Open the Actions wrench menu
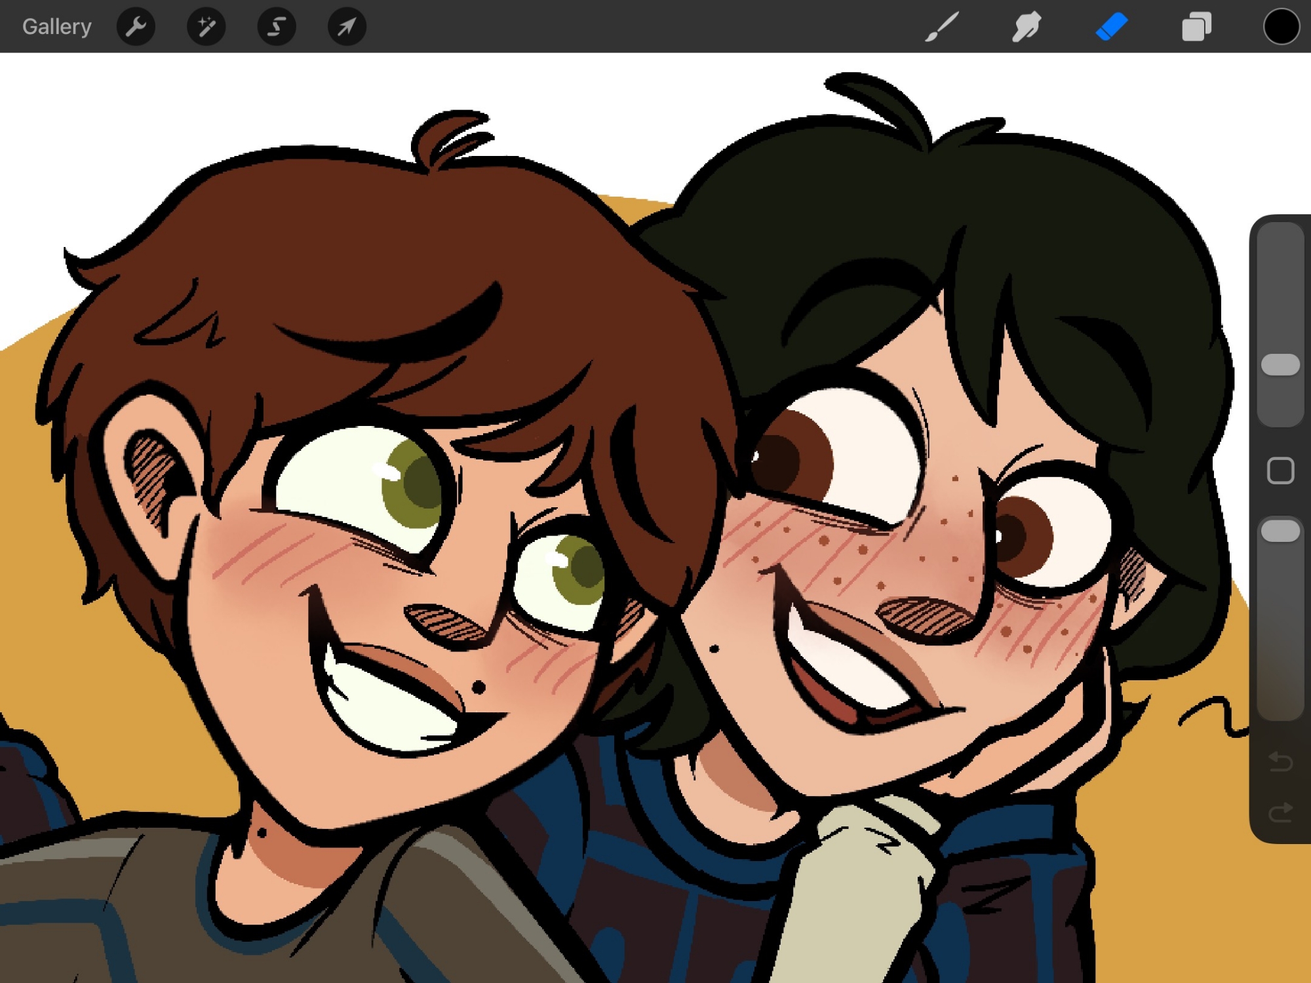Image resolution: width=1311 pixels, height=983 pixels. [x=136, y=27]
